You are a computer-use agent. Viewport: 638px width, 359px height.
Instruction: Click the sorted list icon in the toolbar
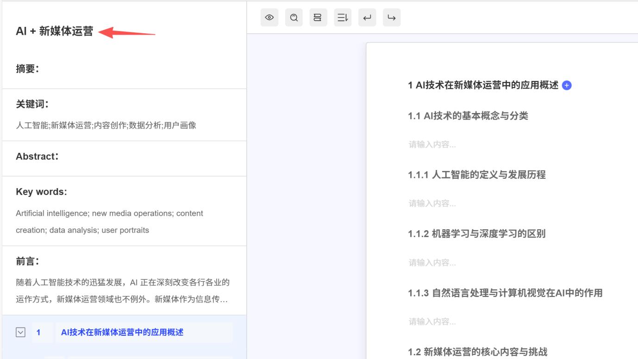pyautogui.click(x=343, y=18)
